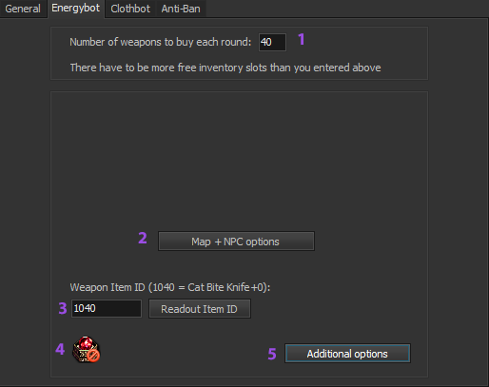489x387 pixels.
Task: Click the Weapon Item ID field showing 1040
Action: click(107, 308)
